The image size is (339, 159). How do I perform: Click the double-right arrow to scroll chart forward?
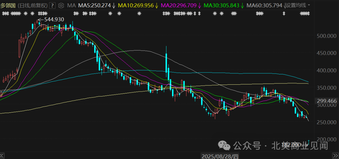335,156
